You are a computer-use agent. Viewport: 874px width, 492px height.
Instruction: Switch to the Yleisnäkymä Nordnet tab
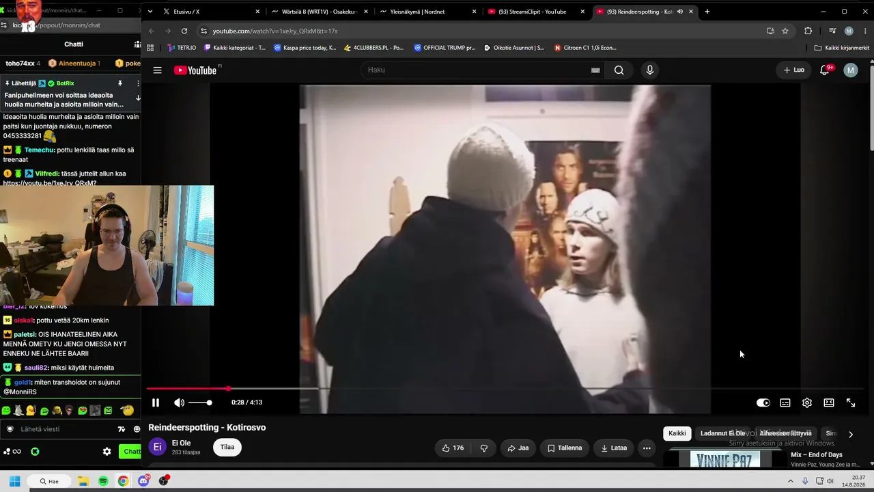click(427, 12)
